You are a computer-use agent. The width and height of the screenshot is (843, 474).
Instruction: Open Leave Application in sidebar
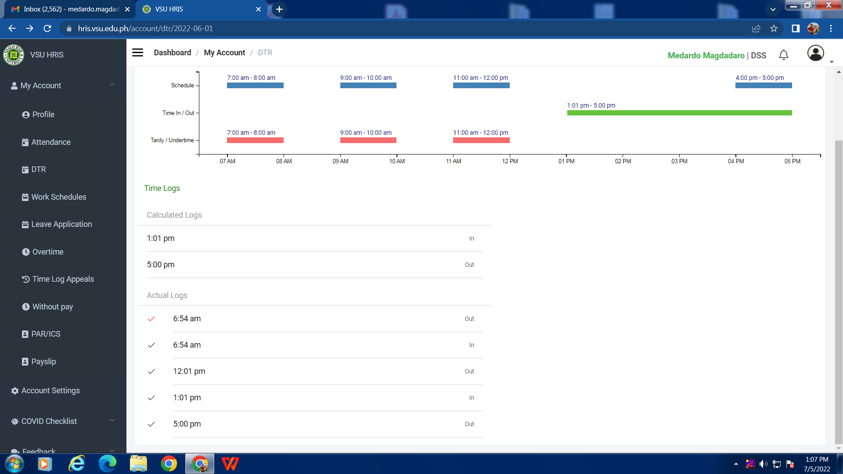[61, 224]
